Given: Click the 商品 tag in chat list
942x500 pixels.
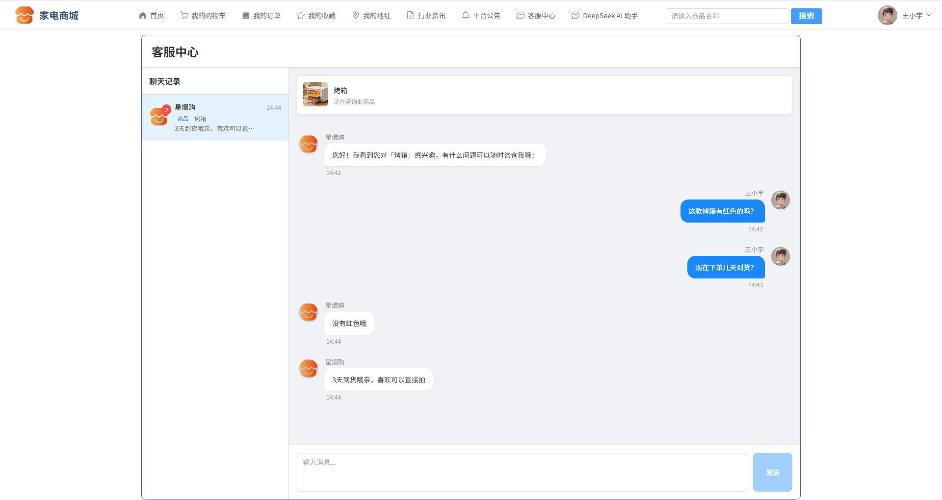Looking at the screenshot, I should click(x=183, y=119).
